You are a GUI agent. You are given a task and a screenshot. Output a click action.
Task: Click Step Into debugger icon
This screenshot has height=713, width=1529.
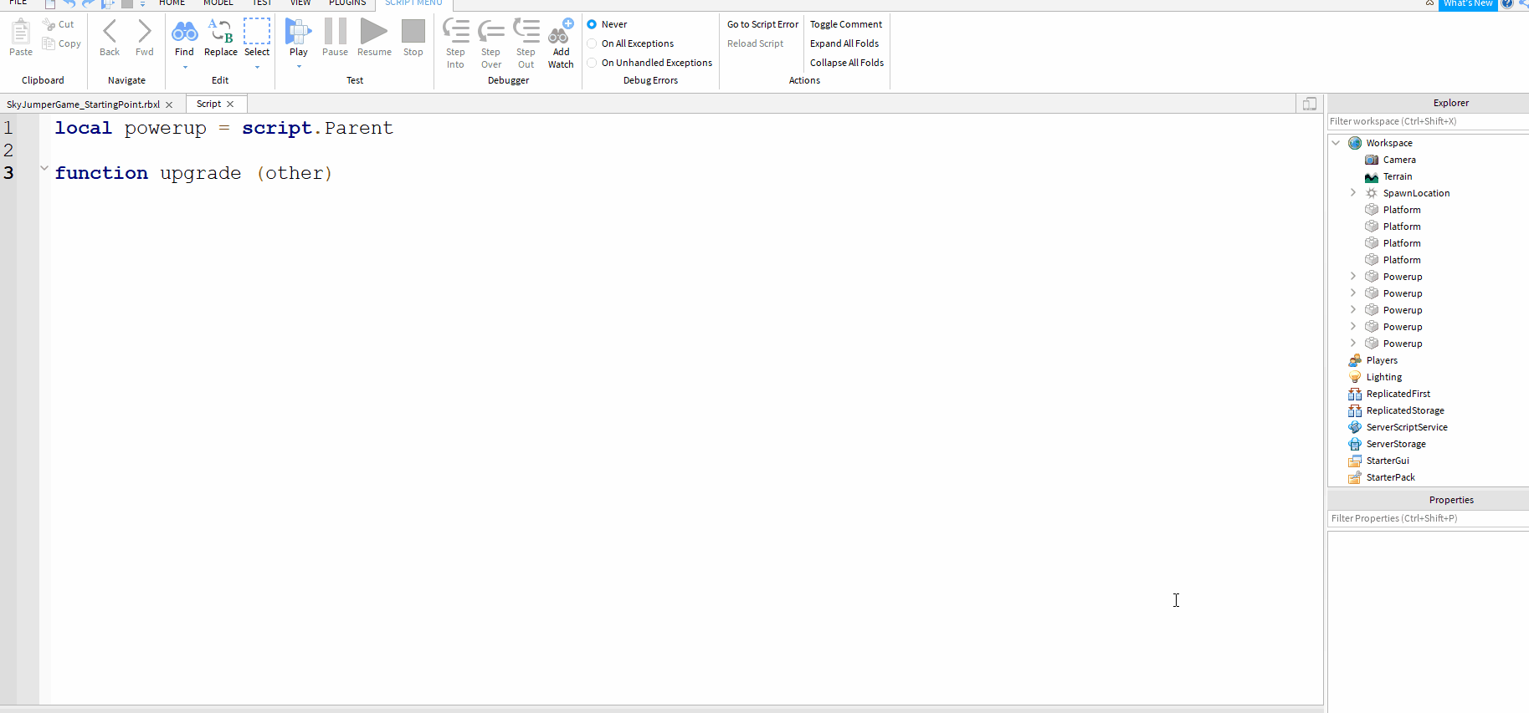coord(455,31)
